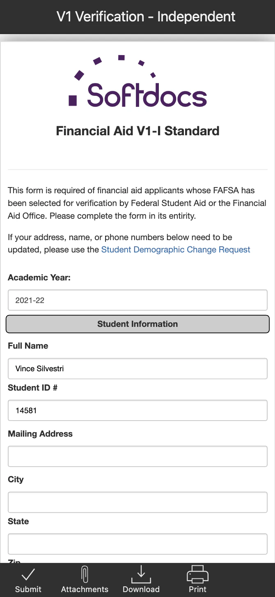The width and height of the screenshot is (275, 597).
Task: Click the Student ID # label
Action: point(32,388)
